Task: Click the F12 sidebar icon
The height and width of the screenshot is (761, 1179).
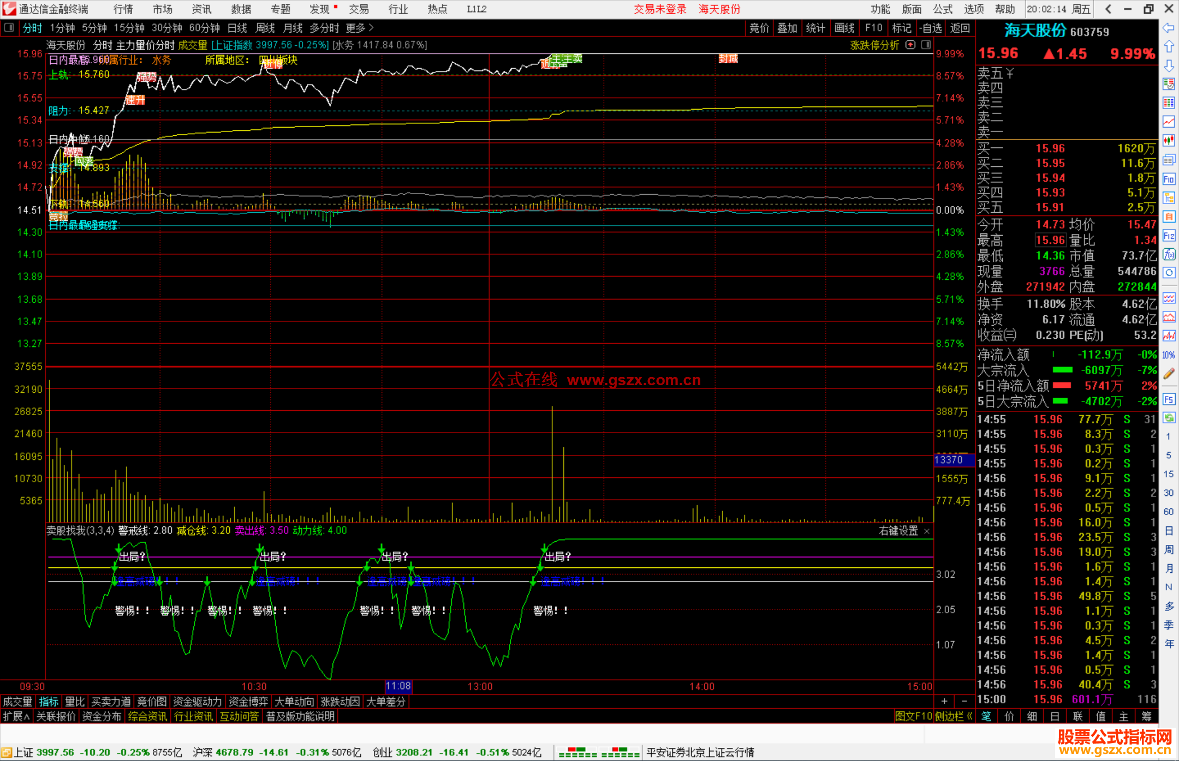Action: (1169, 236)
